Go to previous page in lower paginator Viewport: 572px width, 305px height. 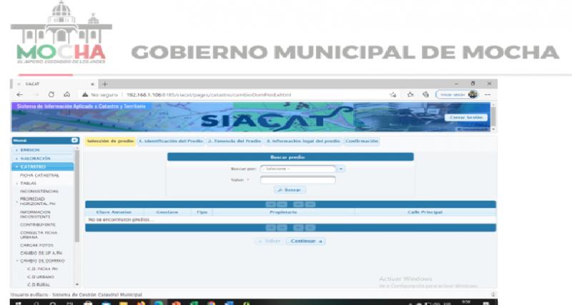(x=282, y=228)
